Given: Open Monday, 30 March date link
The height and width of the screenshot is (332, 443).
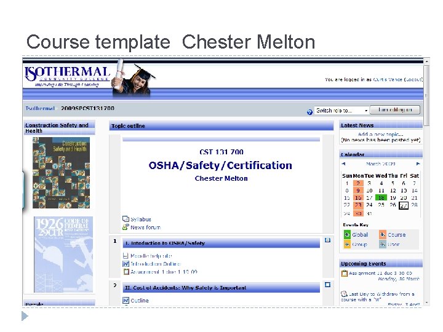Looking at the screenshot, I should coord(398,279).
